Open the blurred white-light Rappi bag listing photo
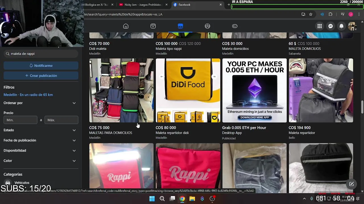This screenshot has height=204, width=364. click(121, 166)
